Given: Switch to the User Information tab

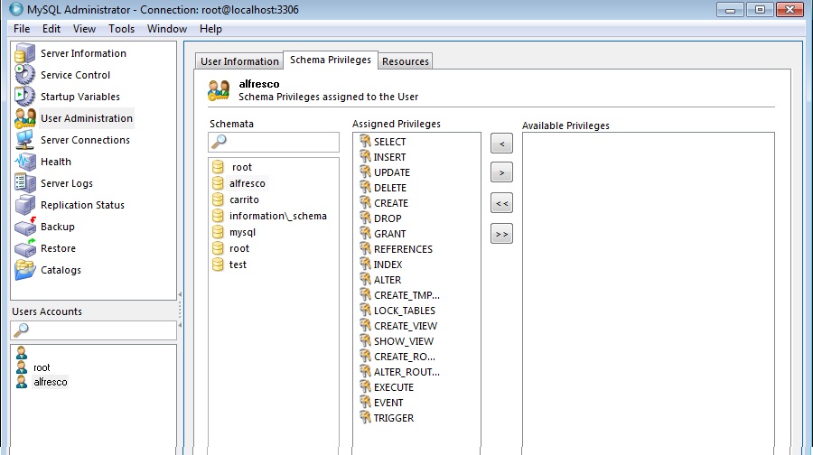Looking at the screenshot, I should [x=239, y=61].
